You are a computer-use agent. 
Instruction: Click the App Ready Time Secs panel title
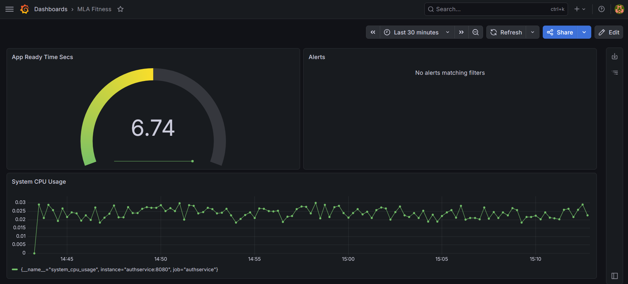(42, 57)
